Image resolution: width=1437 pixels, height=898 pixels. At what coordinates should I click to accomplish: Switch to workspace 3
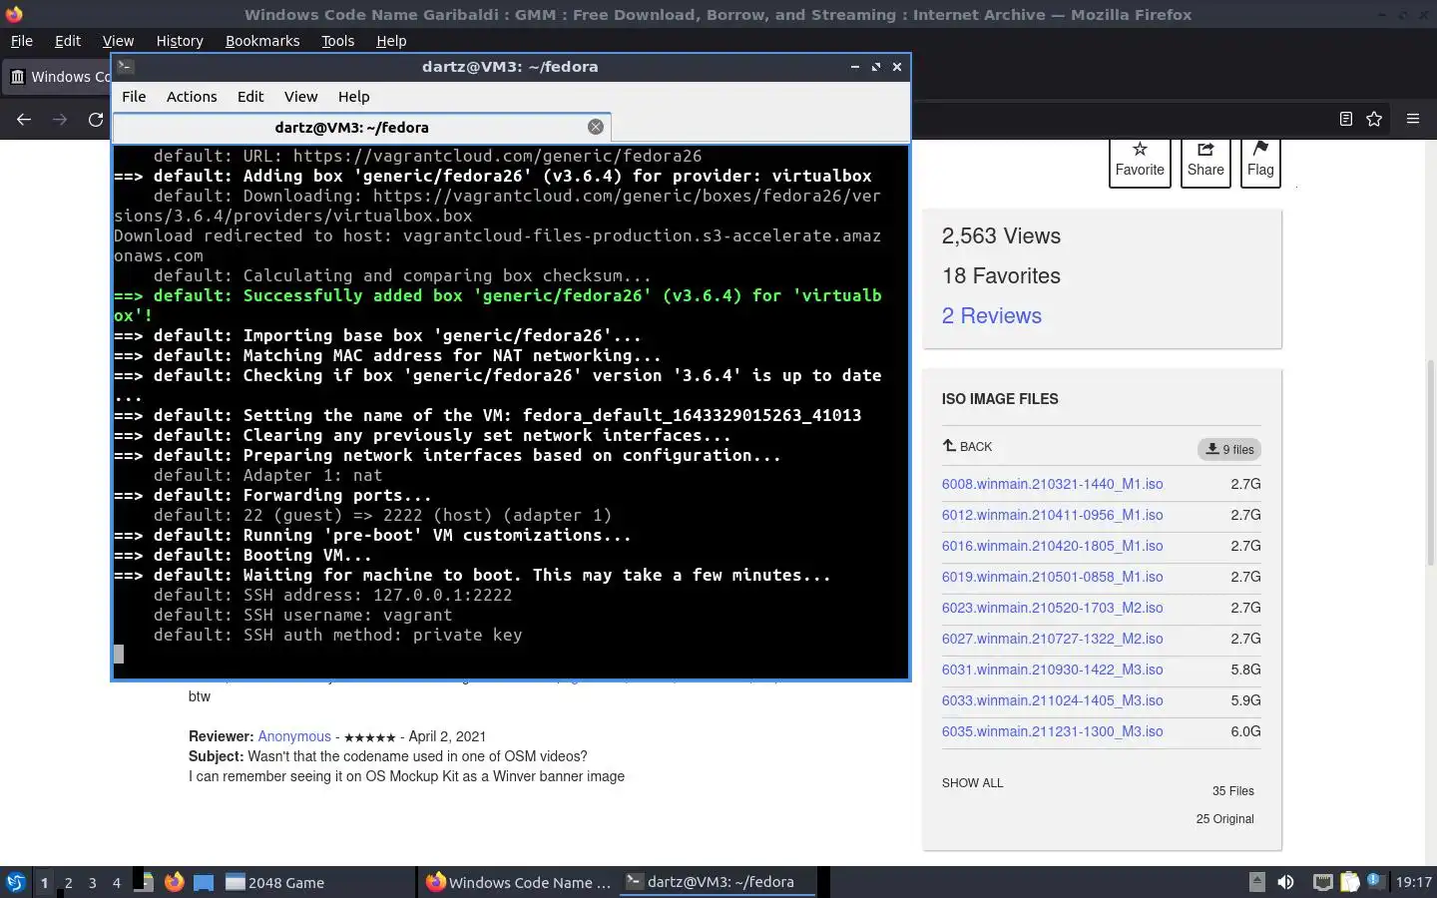pos(92,882)
